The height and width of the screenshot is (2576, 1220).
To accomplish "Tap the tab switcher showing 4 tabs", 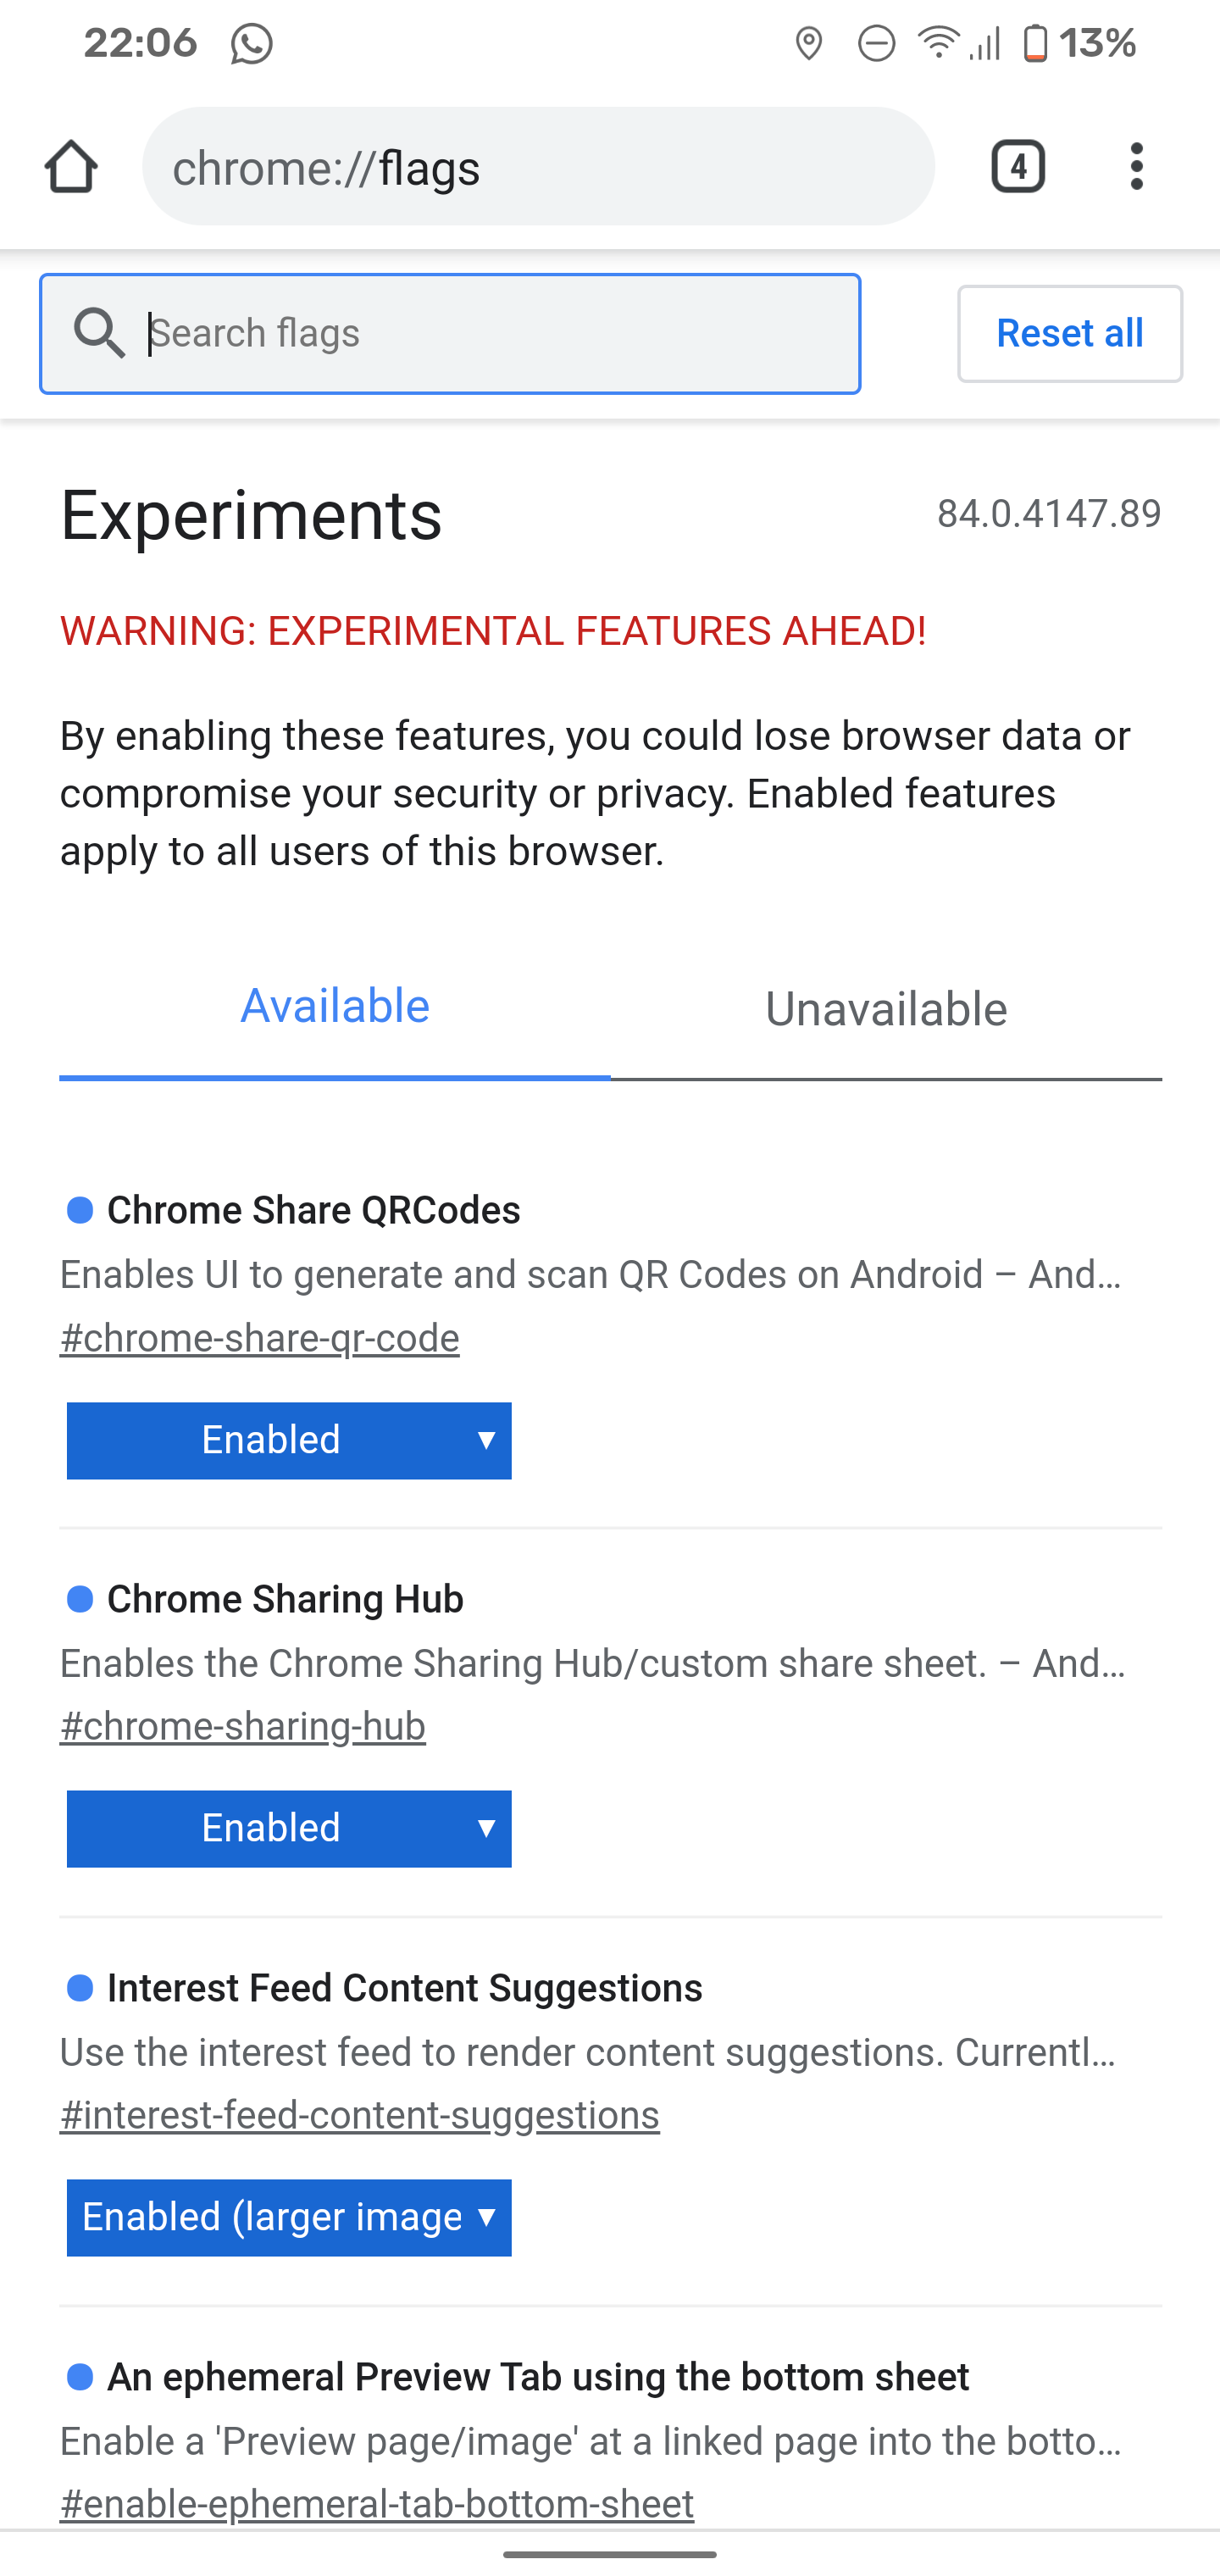I will point(1018,166).
